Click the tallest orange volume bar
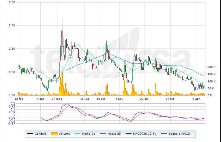 click(x=62, y=83)
